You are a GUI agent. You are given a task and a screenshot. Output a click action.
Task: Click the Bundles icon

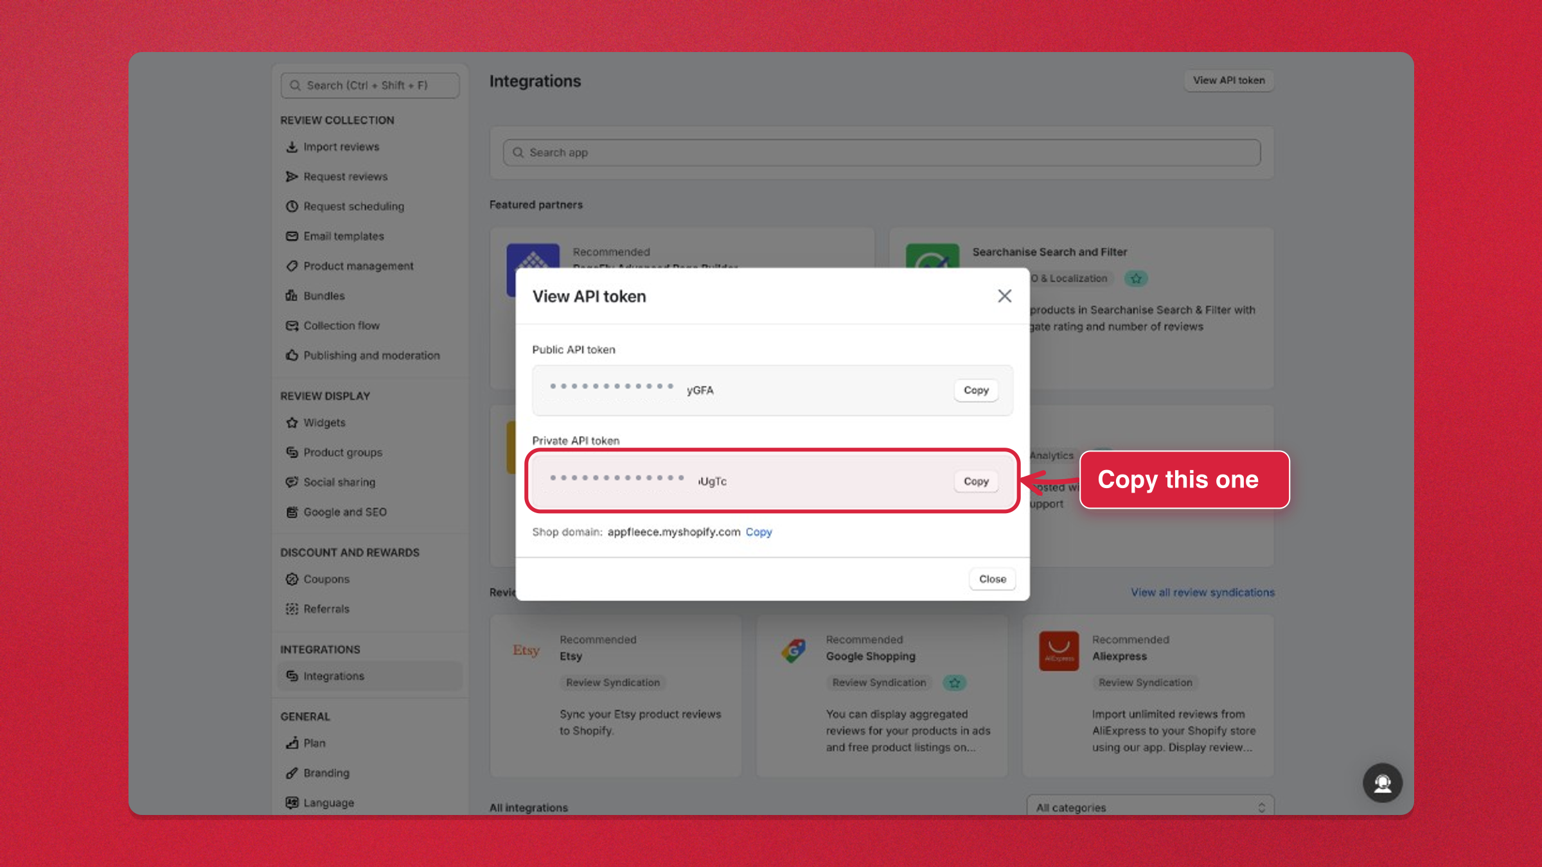tap(292, 296)
